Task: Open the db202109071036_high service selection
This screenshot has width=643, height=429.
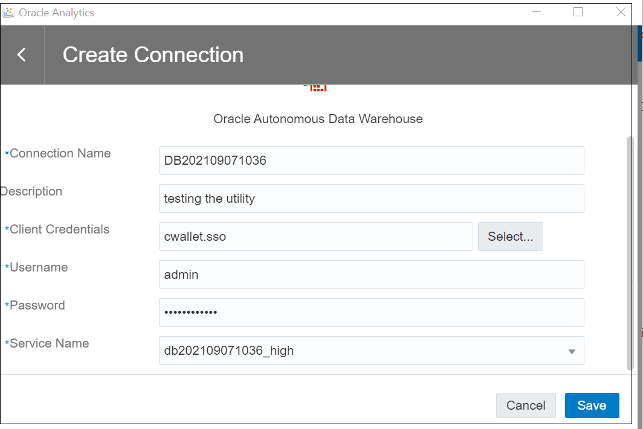Action: [363, 351]
